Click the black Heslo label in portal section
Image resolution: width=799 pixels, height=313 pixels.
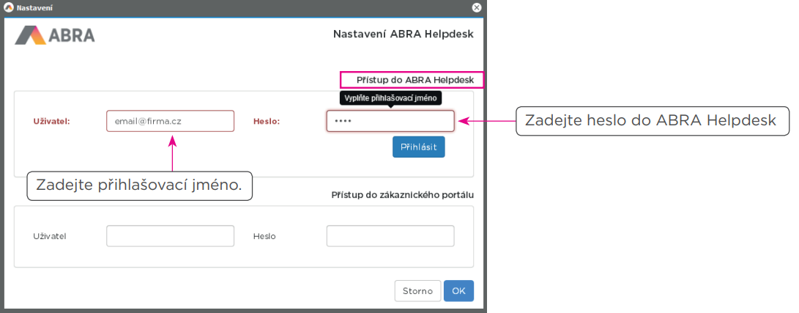tap(264, 236)
